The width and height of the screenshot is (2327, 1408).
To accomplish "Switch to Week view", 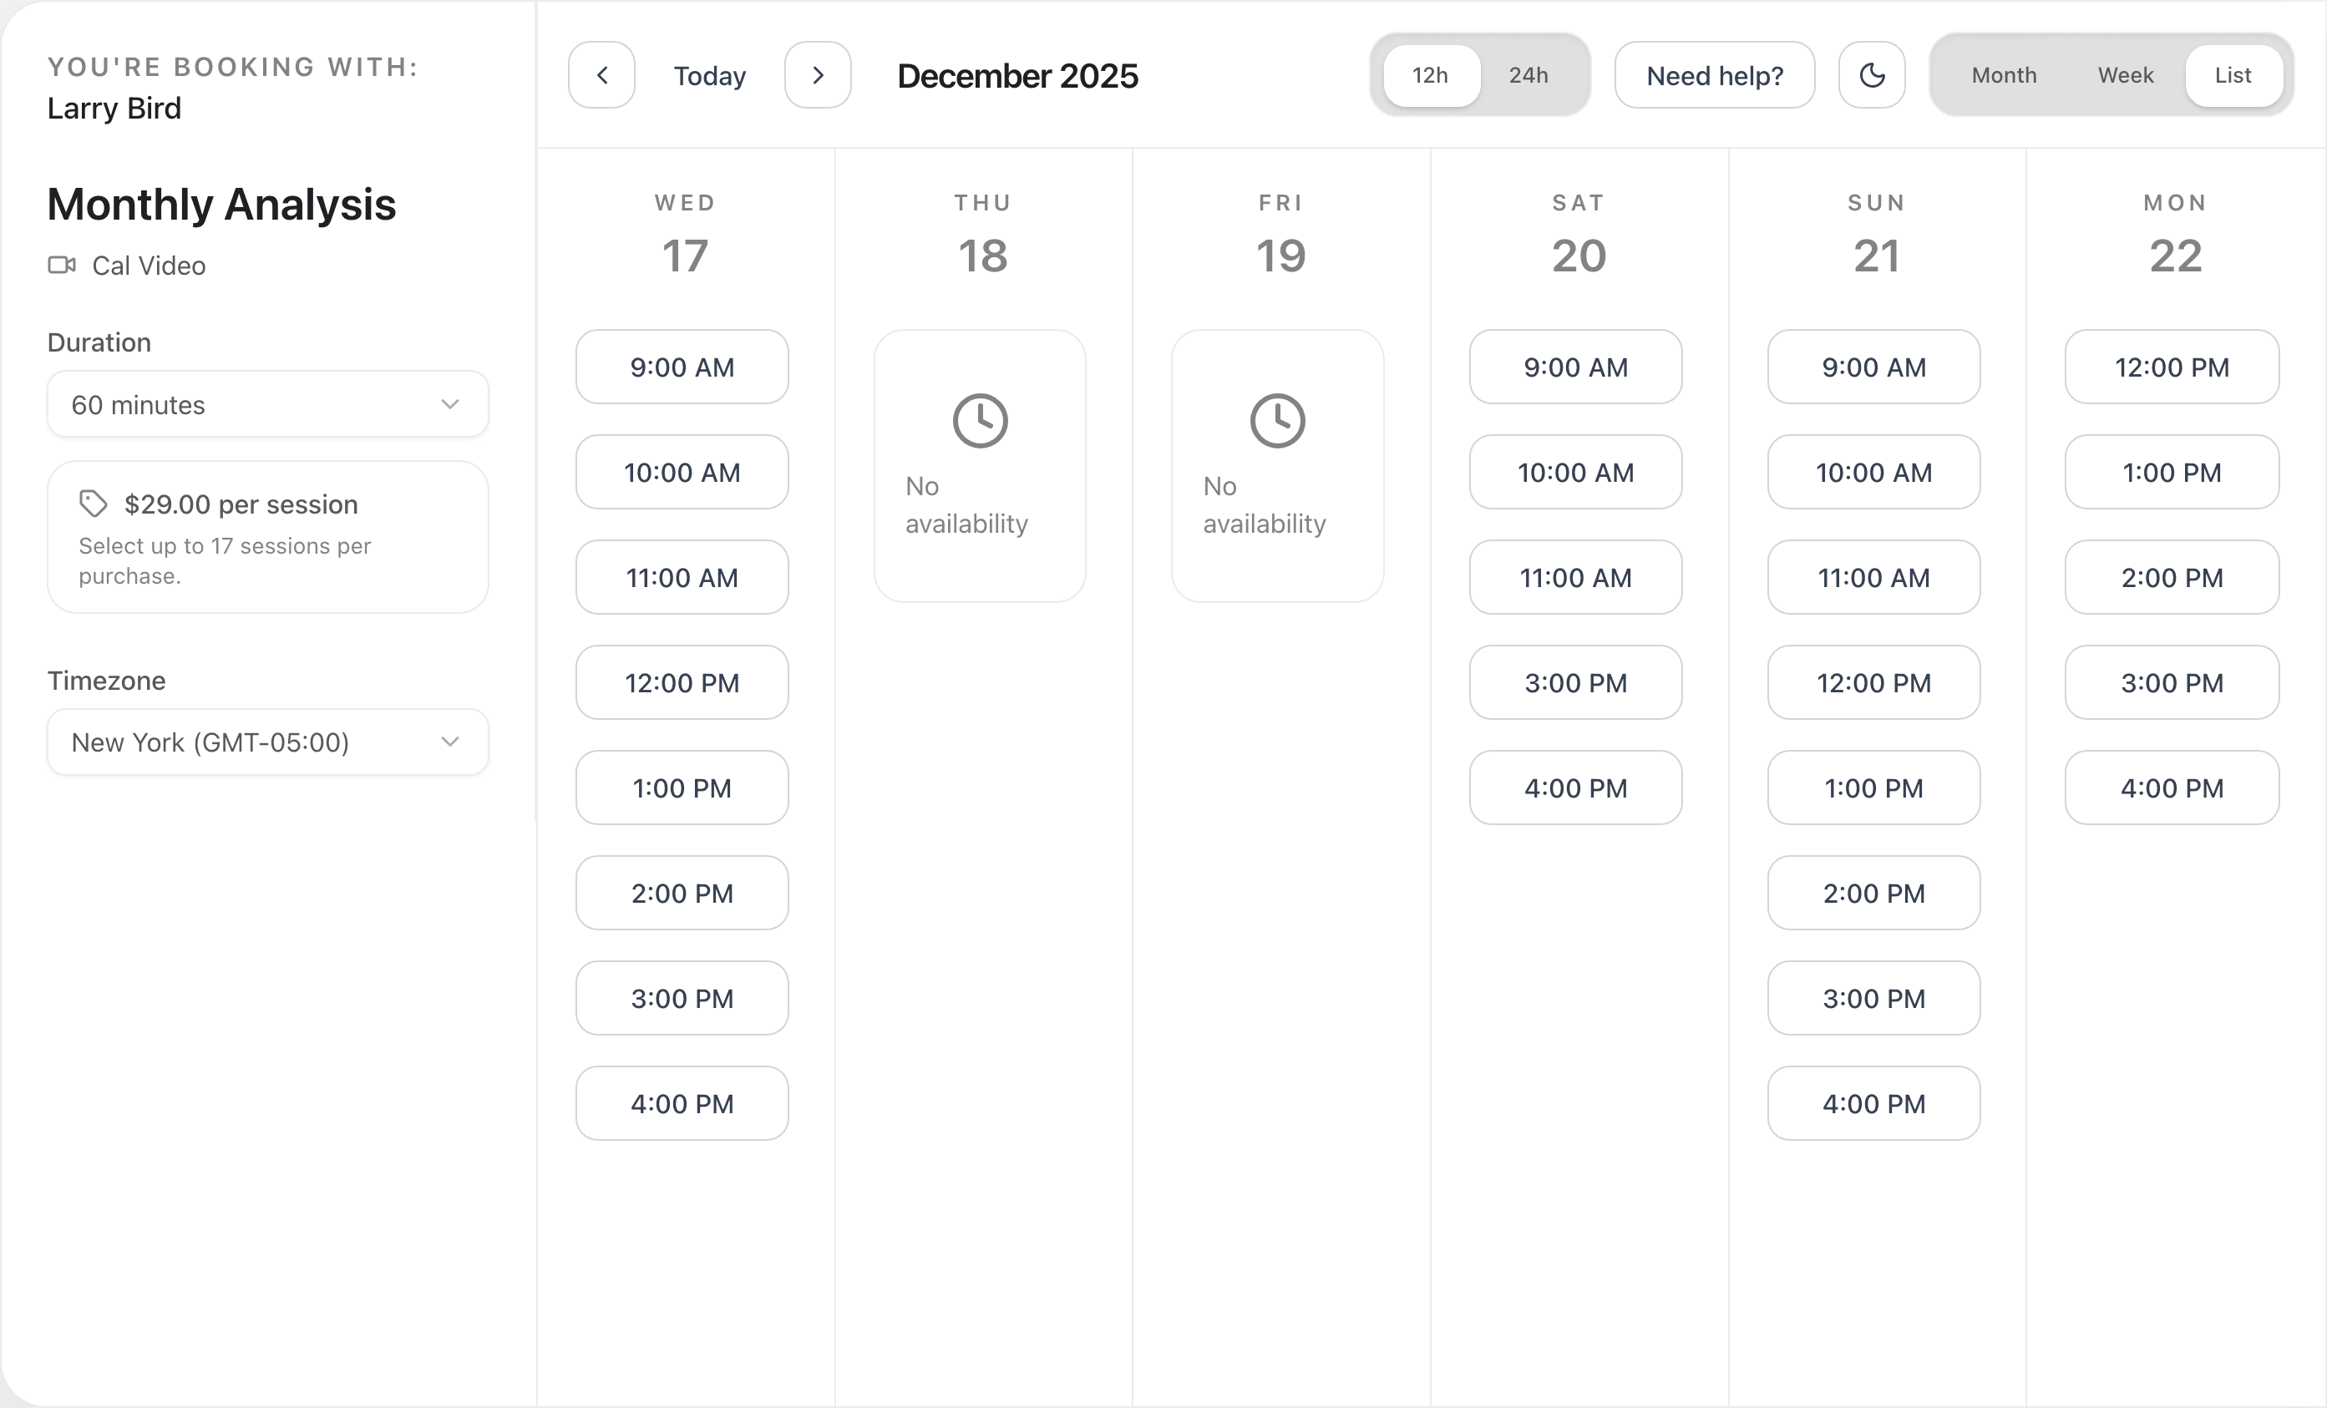I will click(2125, 74).
